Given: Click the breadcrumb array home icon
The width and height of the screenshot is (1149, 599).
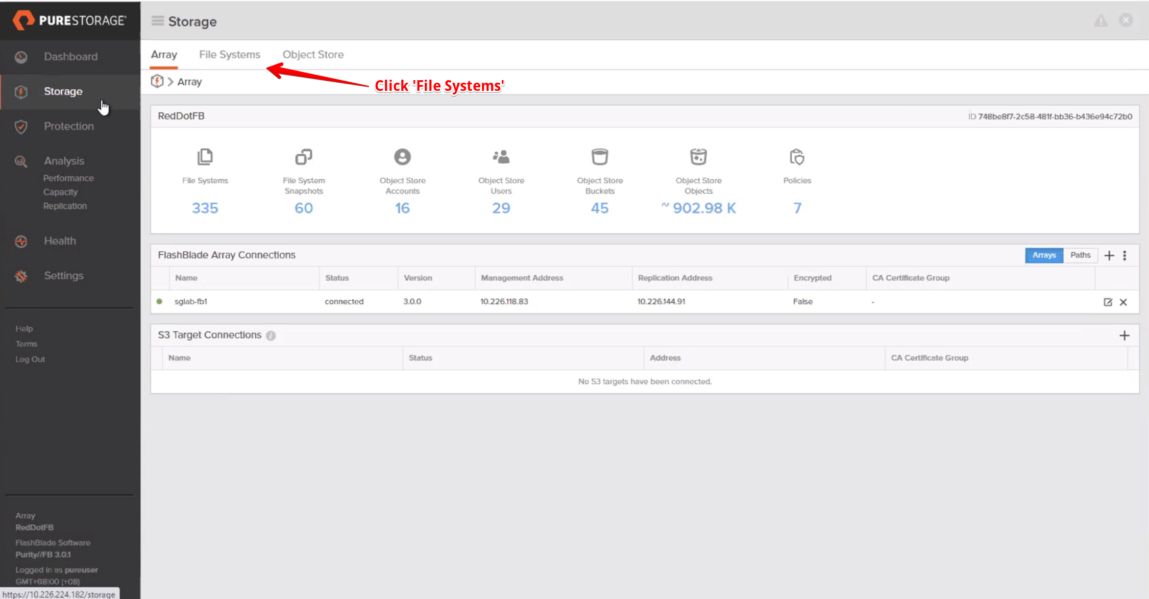Looking at the screenshot, I should pos(157,81).
